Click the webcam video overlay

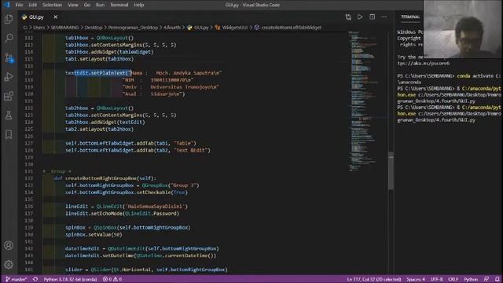[x=463, y=29]
